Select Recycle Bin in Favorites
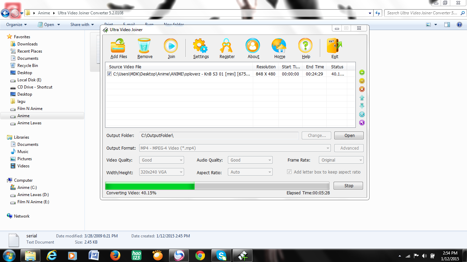 (28, 66)
